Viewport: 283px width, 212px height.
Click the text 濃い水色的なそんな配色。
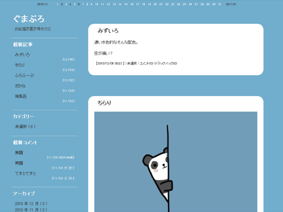[116, 42]
